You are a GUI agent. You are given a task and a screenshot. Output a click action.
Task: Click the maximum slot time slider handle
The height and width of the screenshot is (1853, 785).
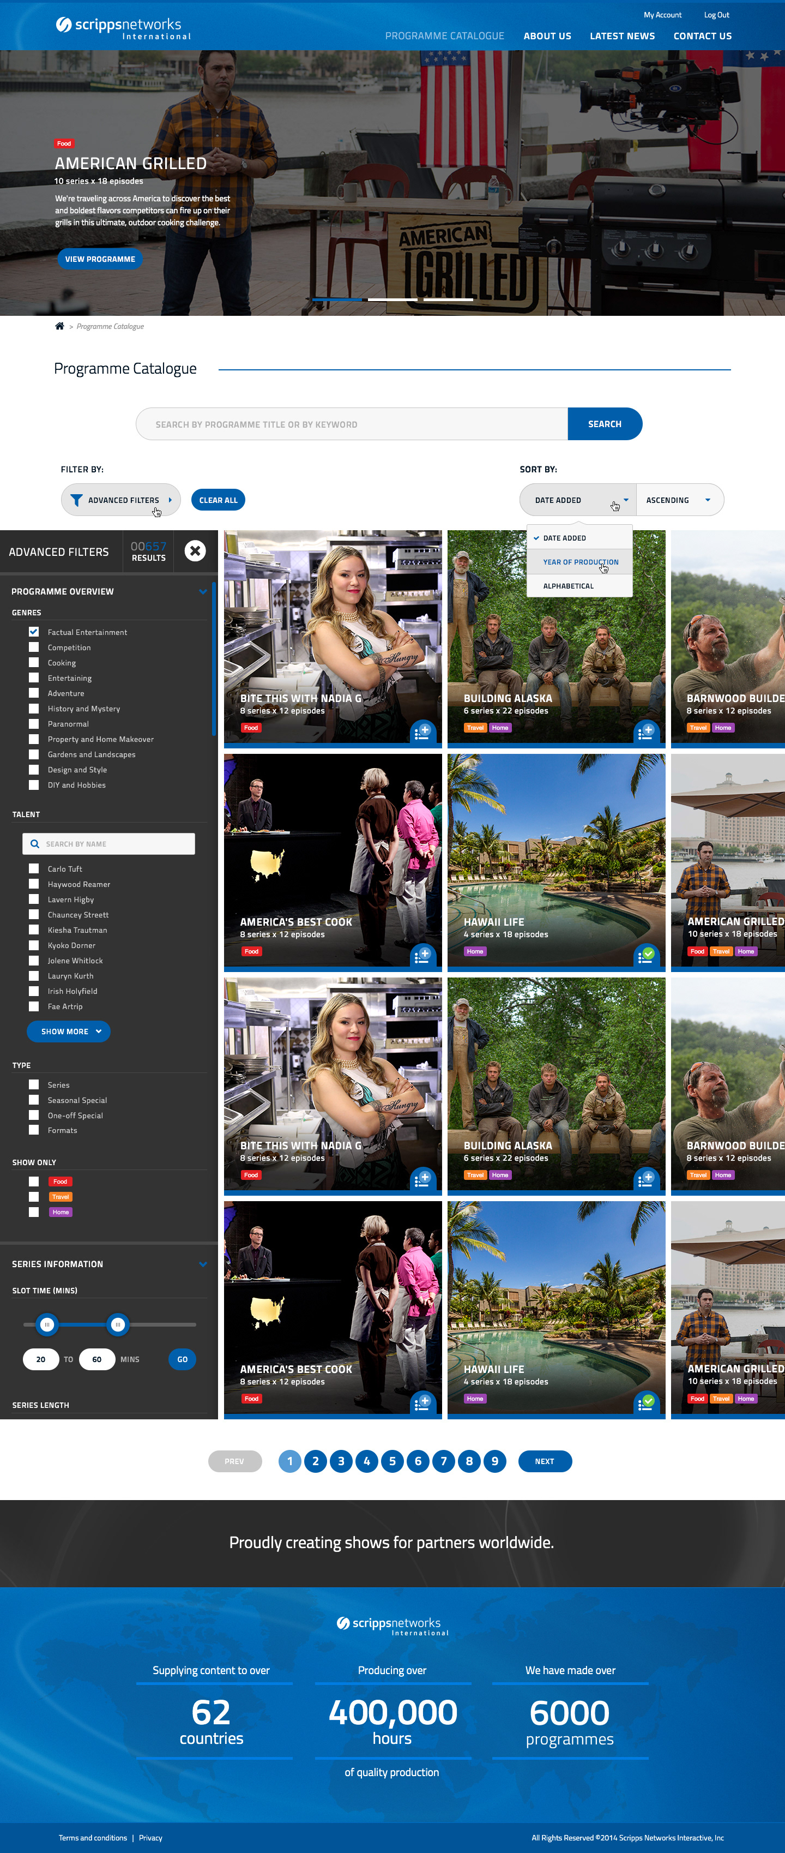[117, 1324]
